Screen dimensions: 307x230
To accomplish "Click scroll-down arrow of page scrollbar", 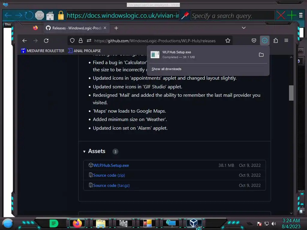I will pos(291,213).
